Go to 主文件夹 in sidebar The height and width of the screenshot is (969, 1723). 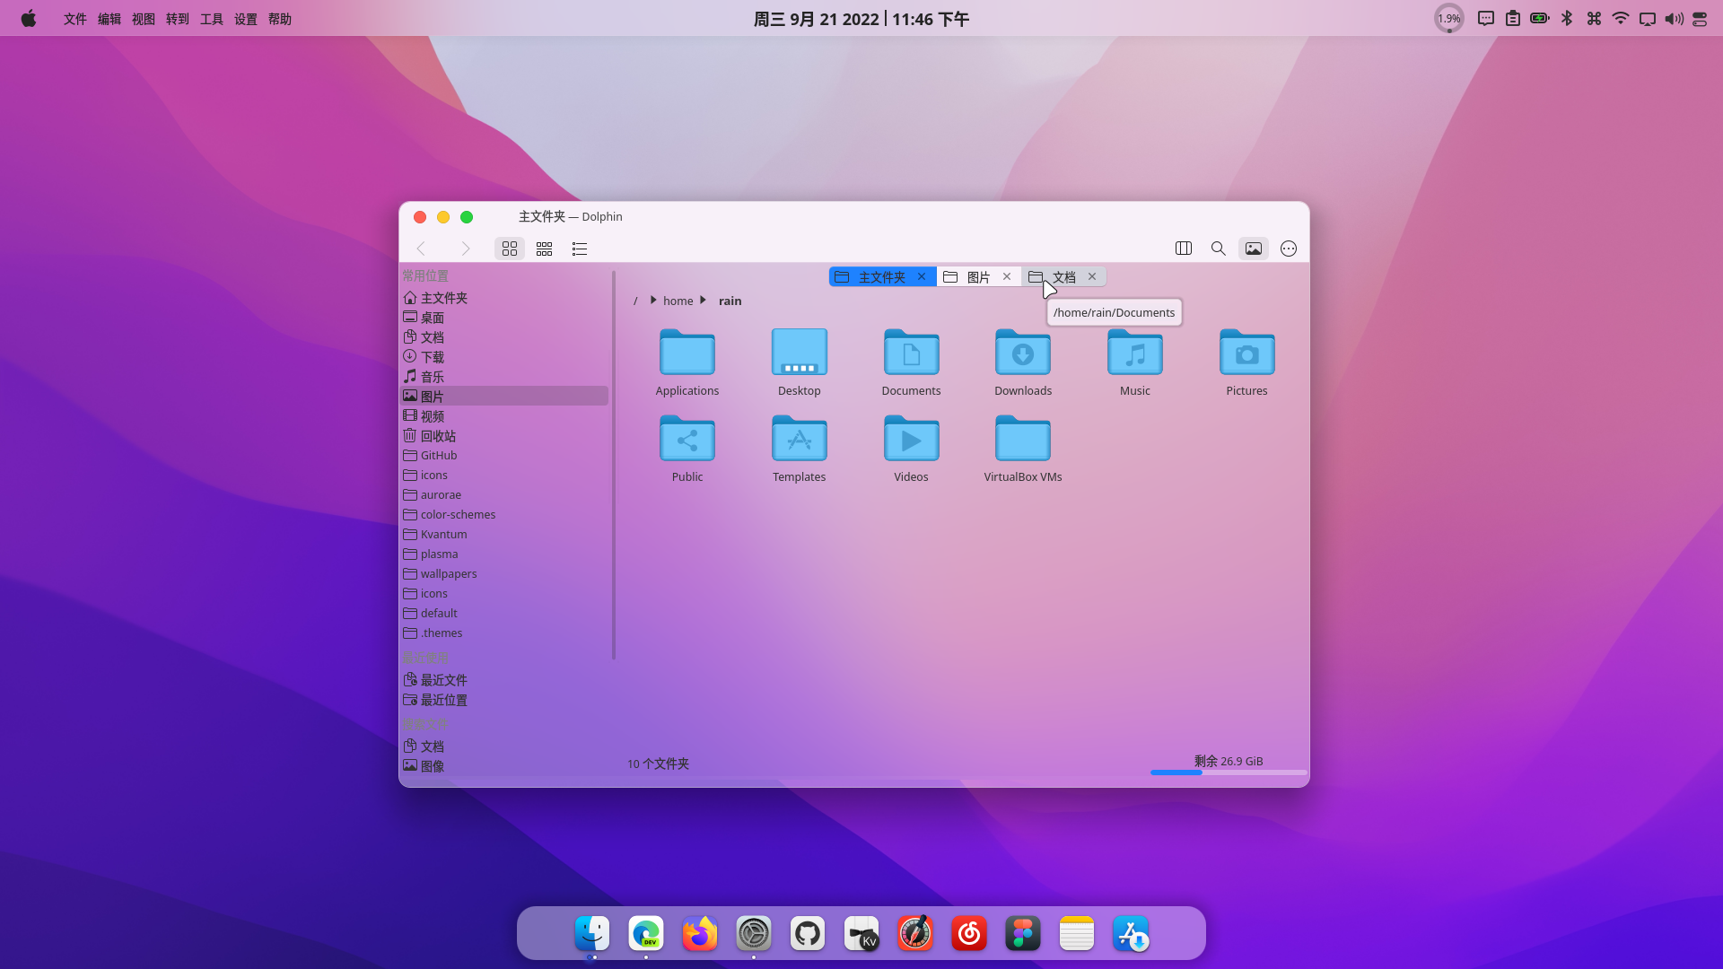504,298
